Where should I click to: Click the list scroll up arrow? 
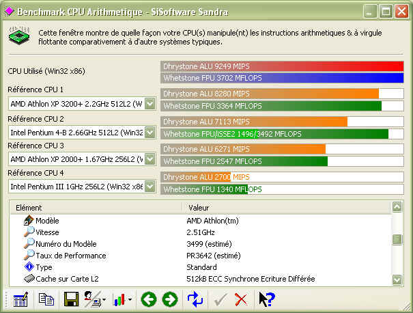click(x=397, y=207)
